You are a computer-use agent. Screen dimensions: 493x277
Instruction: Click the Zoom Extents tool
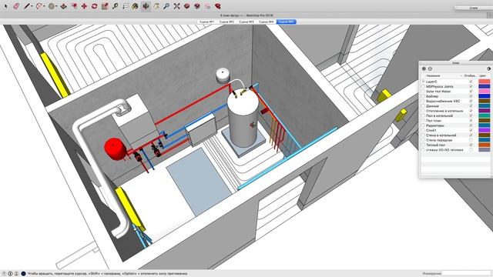tap(176, 6)
